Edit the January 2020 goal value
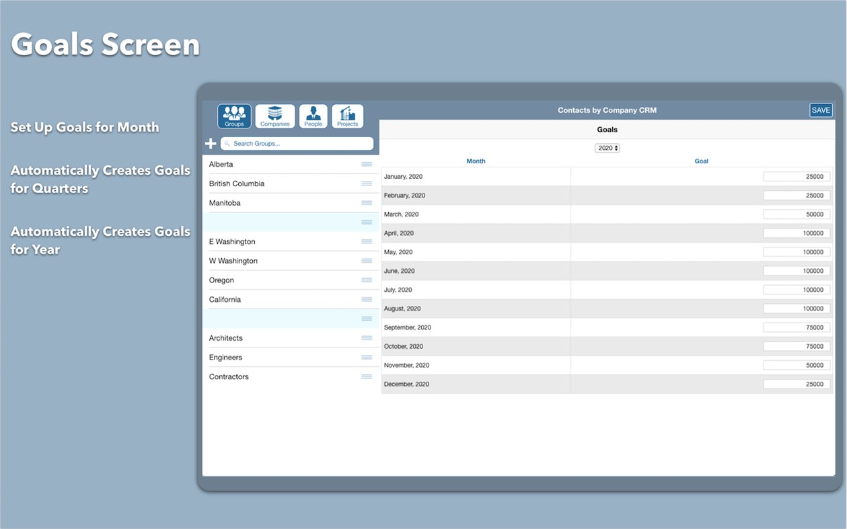 (x=797, y=175)
